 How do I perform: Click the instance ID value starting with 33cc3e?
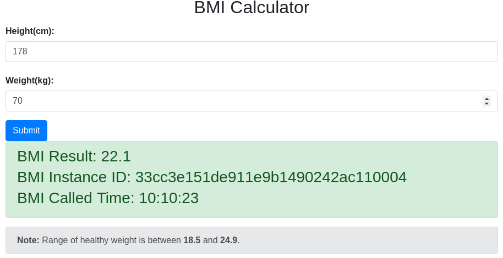coord(271,177)
